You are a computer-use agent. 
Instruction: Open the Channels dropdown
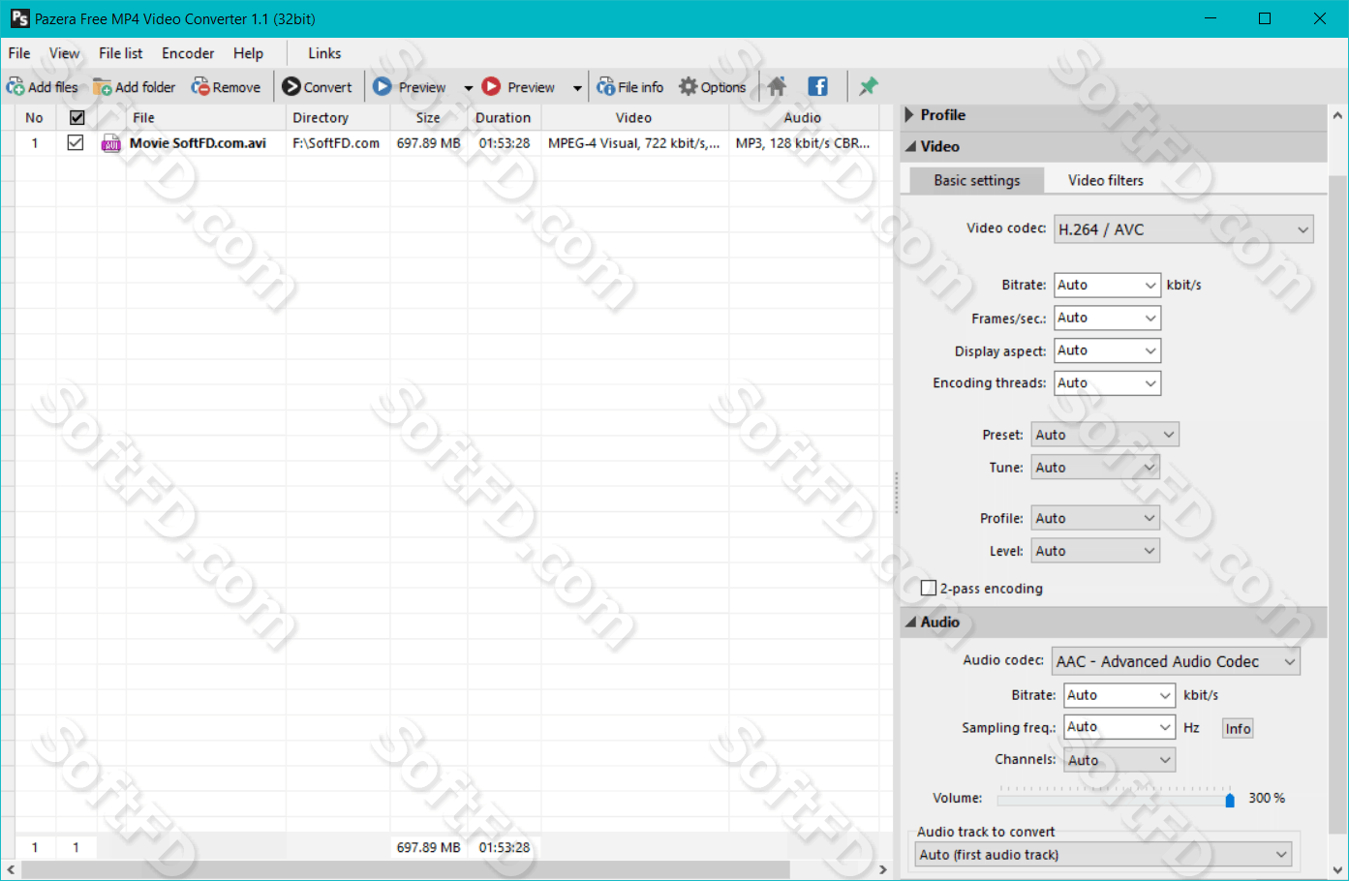pyautogui.click(x=1119, y=760)
